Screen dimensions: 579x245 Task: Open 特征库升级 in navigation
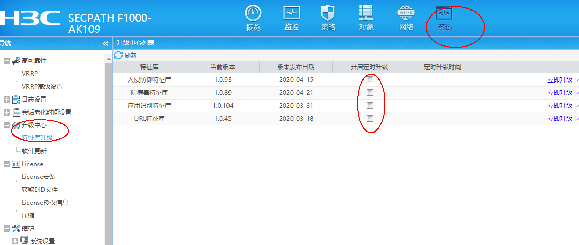pyautogui.click(x=37, y=138)
